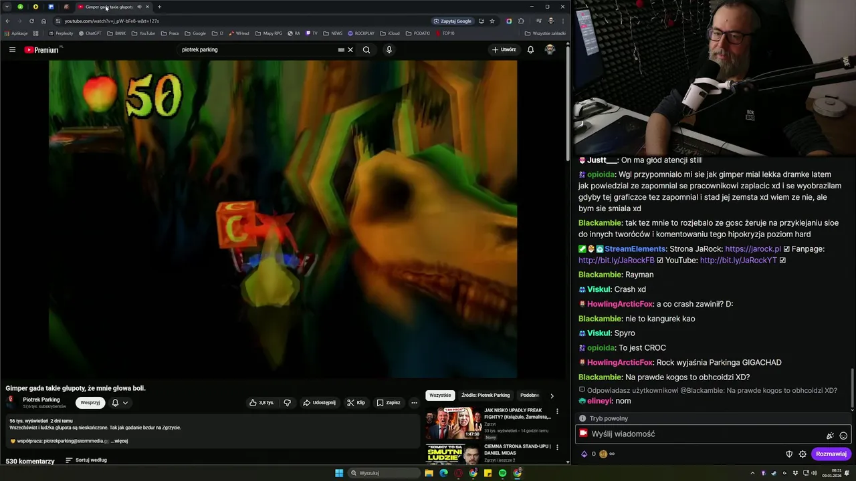
Task: Open the on-screen keyboard icon in search box
Action: 341,49
